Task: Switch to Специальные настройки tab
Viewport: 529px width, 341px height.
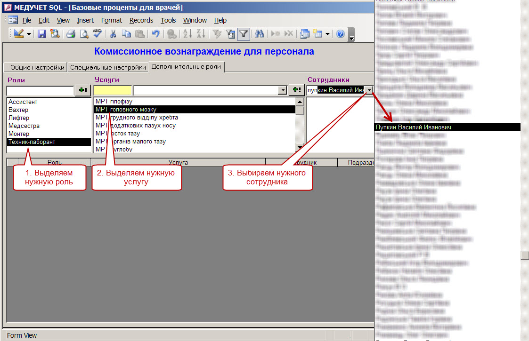Action: (108, 67)
